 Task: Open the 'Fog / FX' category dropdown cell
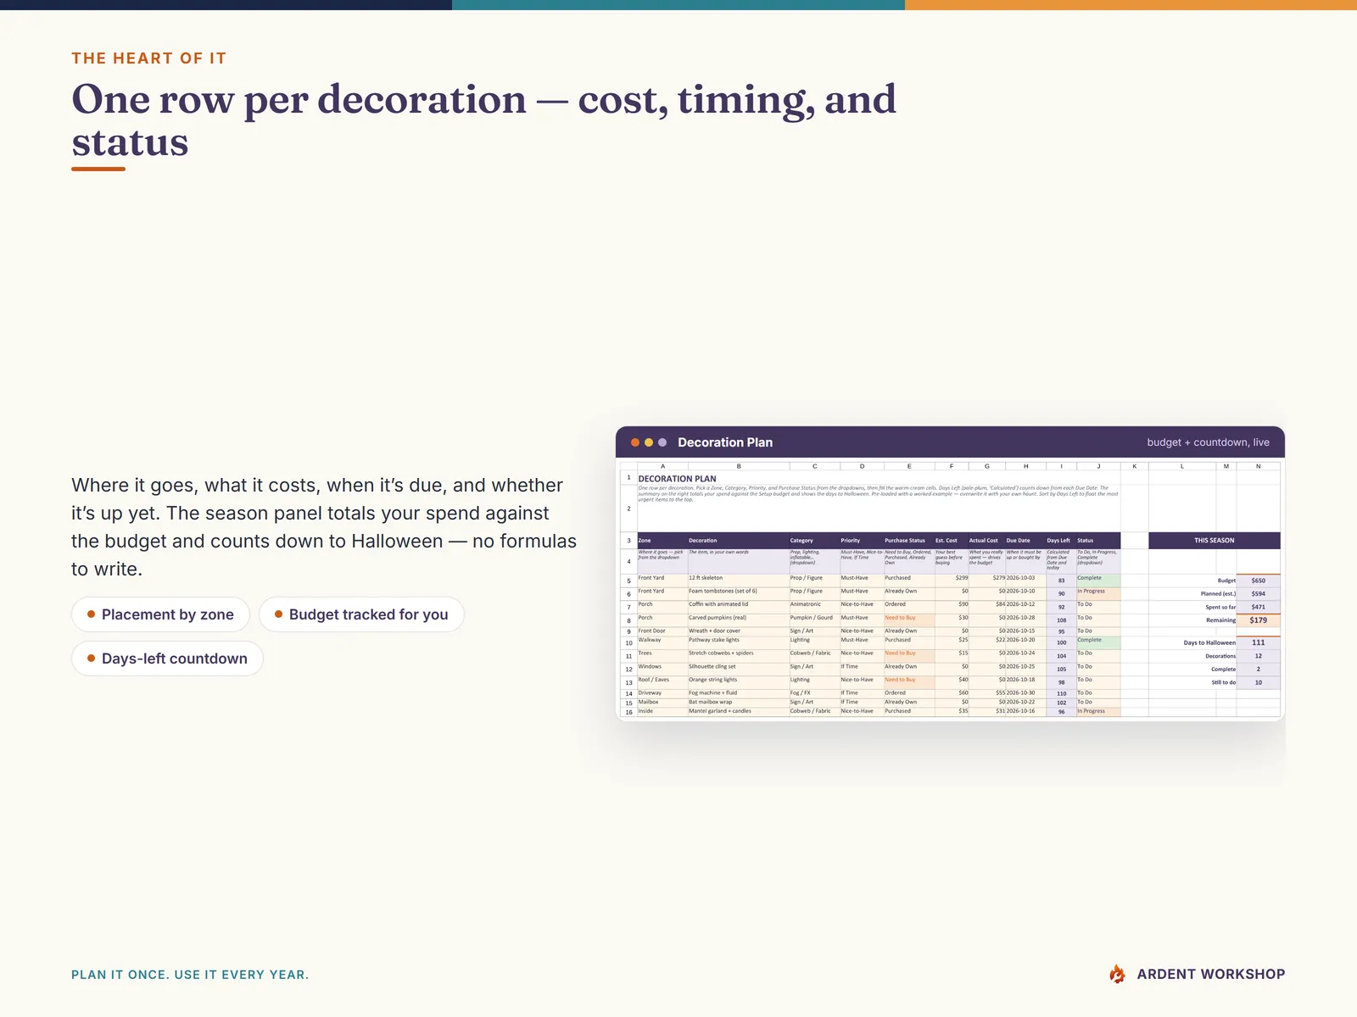click(814, 693)
